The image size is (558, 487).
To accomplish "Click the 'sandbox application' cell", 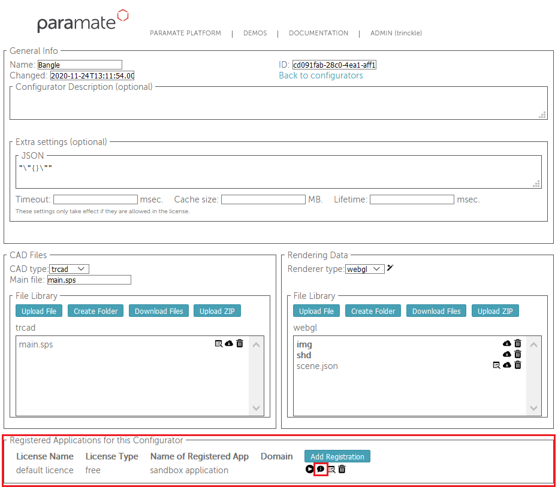I will (189, 470).
